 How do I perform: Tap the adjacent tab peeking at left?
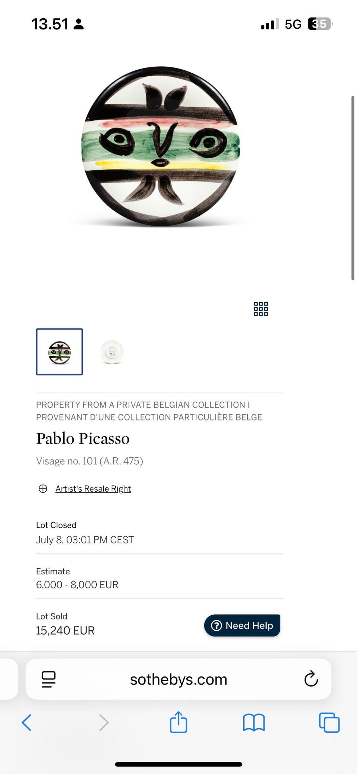click(7, 679)
